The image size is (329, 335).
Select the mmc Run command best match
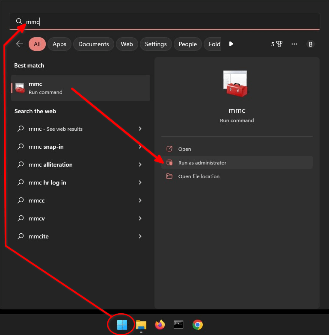point(80,88)
